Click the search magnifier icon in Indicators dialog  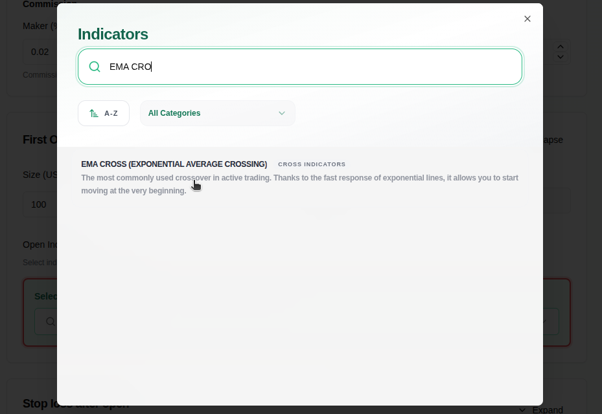95,67
